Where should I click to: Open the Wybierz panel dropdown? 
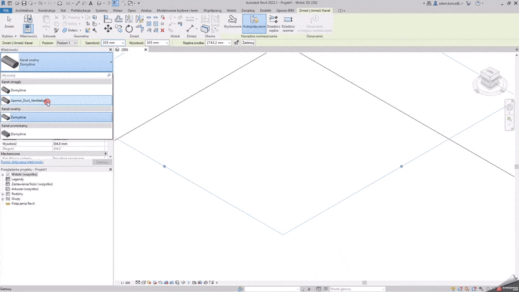(9, 36)
